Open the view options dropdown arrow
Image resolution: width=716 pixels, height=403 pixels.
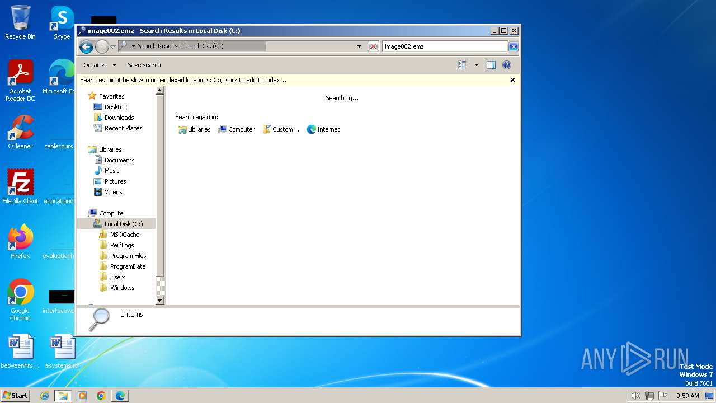click(476, 65)
